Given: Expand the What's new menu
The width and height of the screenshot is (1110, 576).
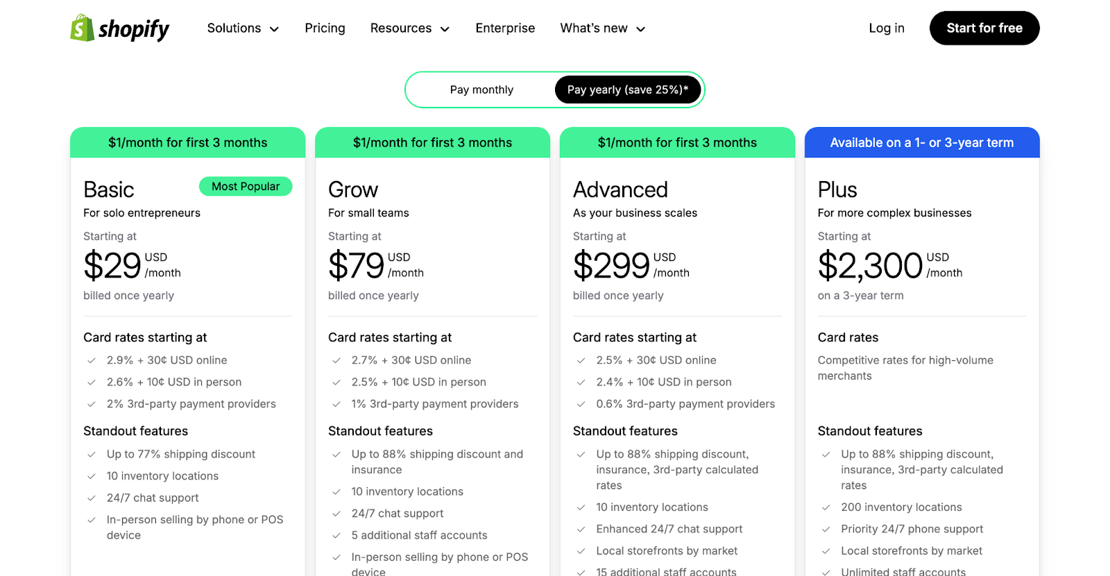Looking at the screenshot, I should (603, 28).
